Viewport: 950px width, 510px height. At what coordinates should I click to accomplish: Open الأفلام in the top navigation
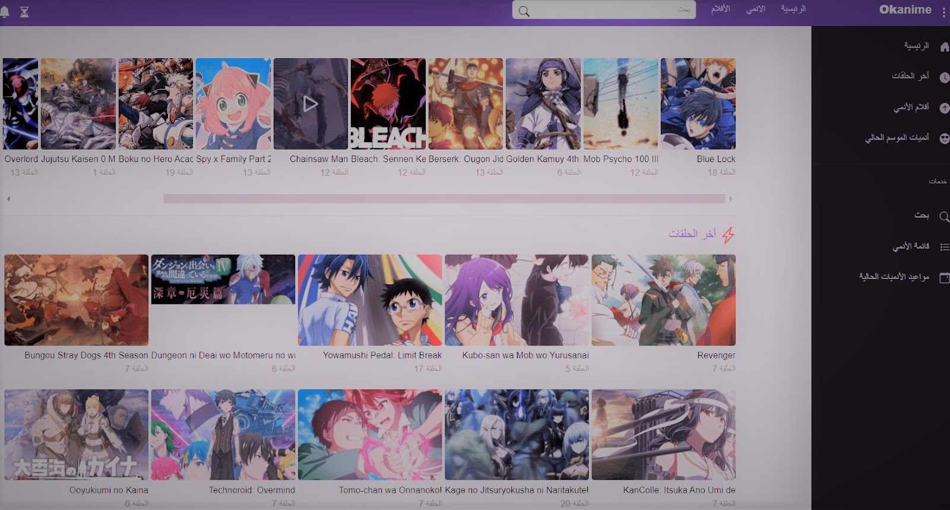tap(720, 9)
